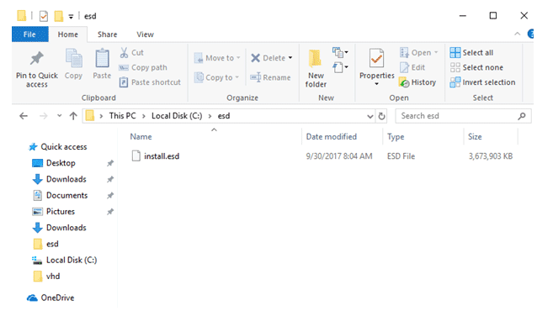
Task: Click the Paste clipboard icon
Action: (102, 65)
